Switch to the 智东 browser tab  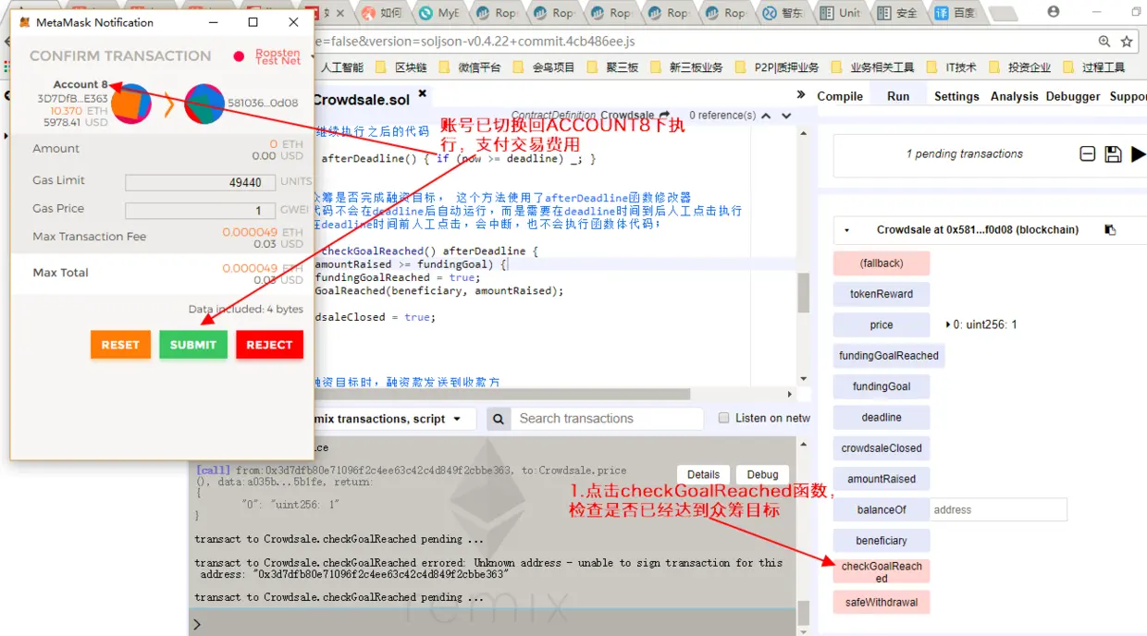pos(784,13)
